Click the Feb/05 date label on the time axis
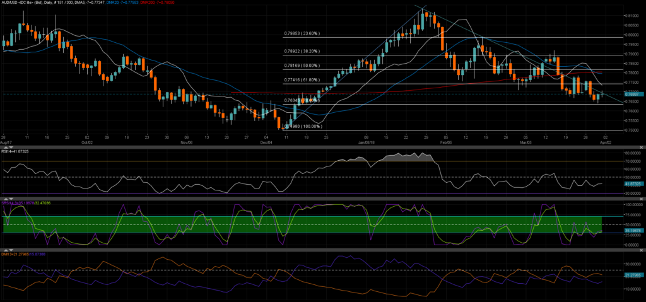This screenshot has width=646, height=302. pos(446,142)
